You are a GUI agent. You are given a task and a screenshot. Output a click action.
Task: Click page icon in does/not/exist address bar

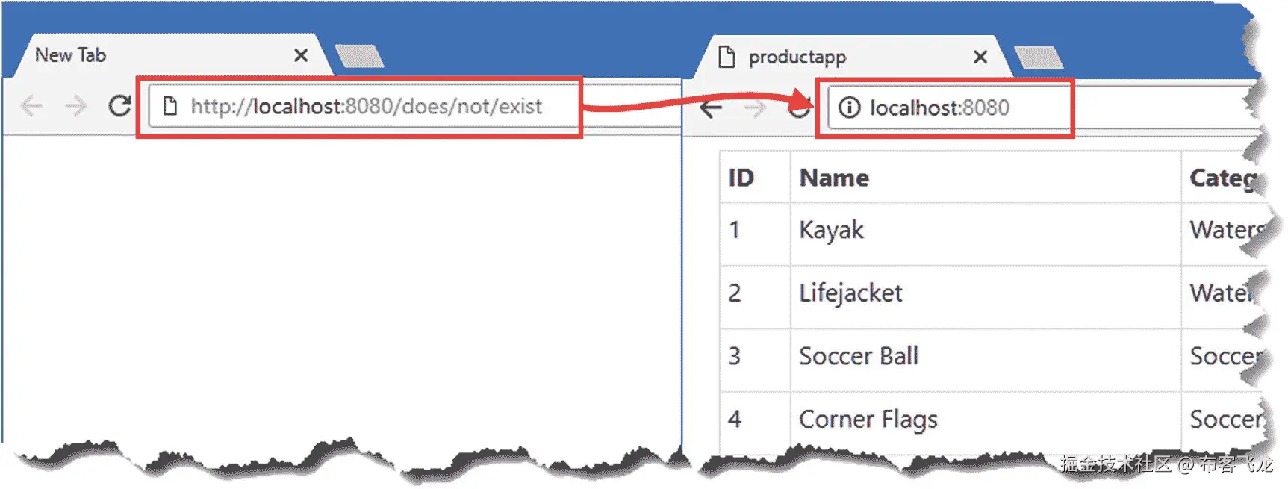pos(170,107)
